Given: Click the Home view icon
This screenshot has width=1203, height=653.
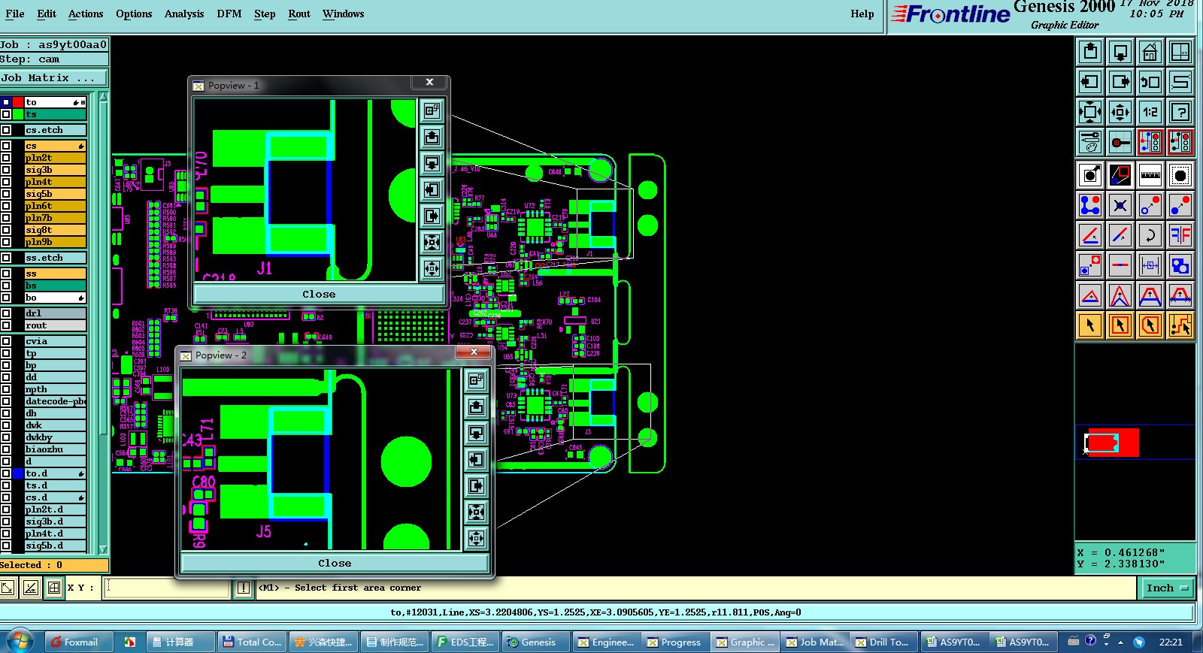Looking at the screenshot, I should (x=1150, y=52).
